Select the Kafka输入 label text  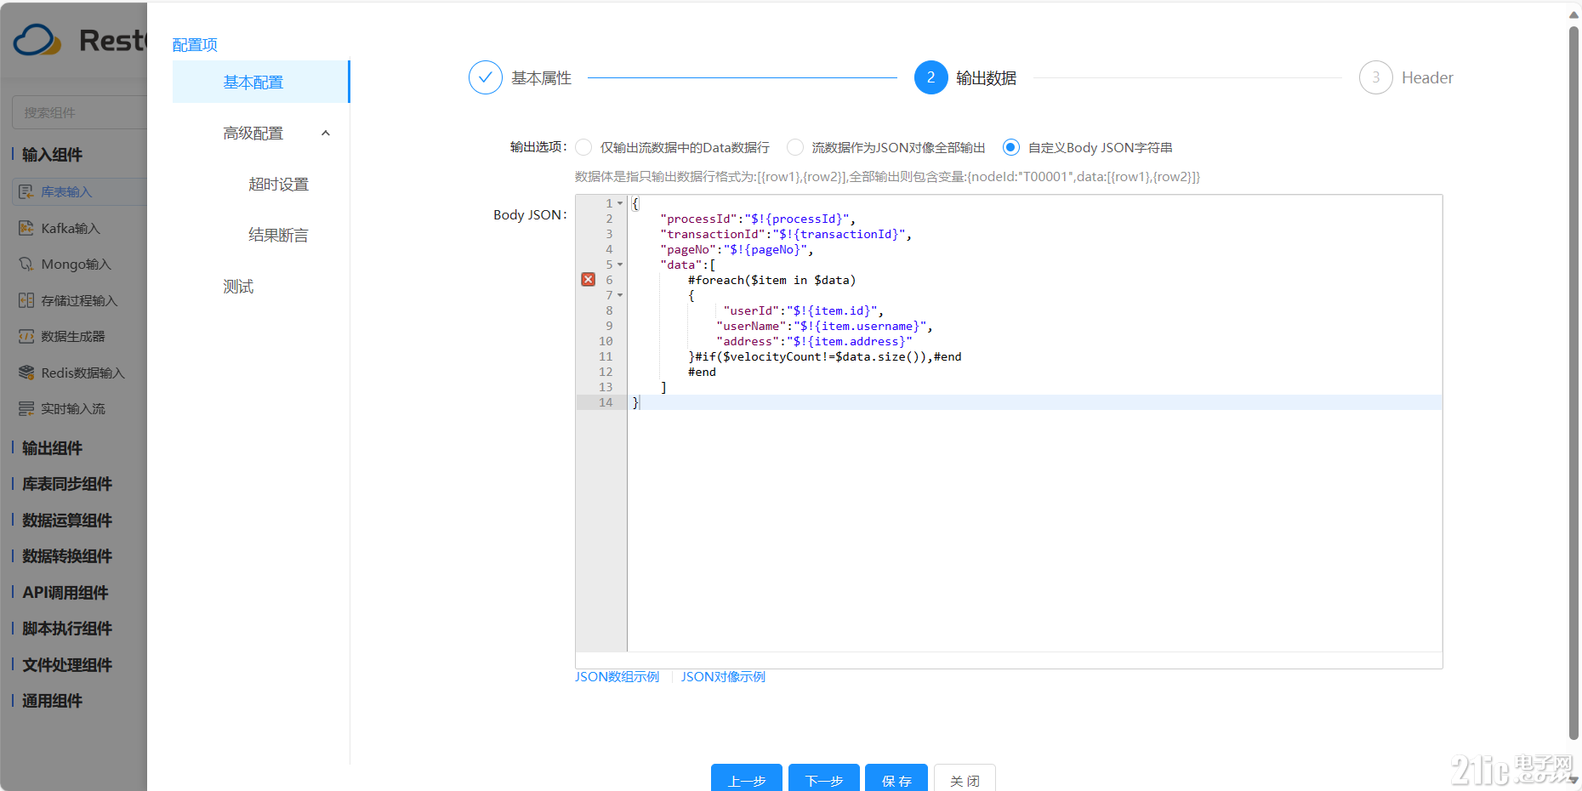click(x=71, y=228)
